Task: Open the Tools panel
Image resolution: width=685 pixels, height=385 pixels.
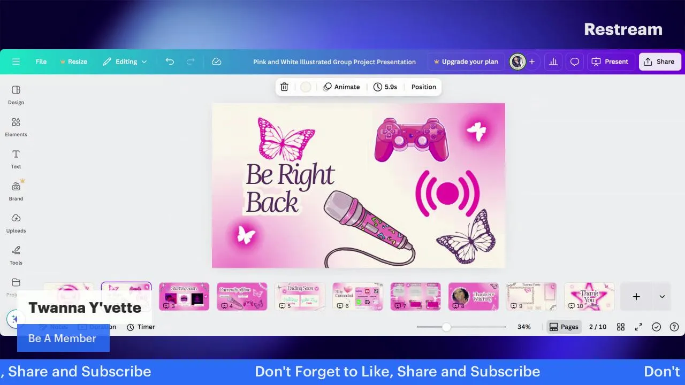Action: point(16,255)
